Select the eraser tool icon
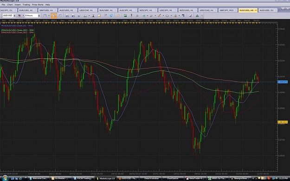The width and height of the screenshot is (290, 181). pyautogui.click(x=190, y=16)
